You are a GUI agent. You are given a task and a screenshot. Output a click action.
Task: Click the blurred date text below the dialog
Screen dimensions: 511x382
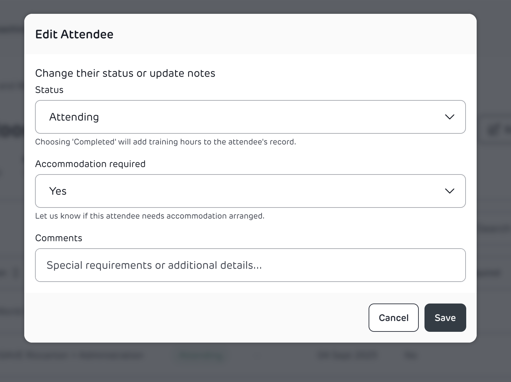[347, 356]
